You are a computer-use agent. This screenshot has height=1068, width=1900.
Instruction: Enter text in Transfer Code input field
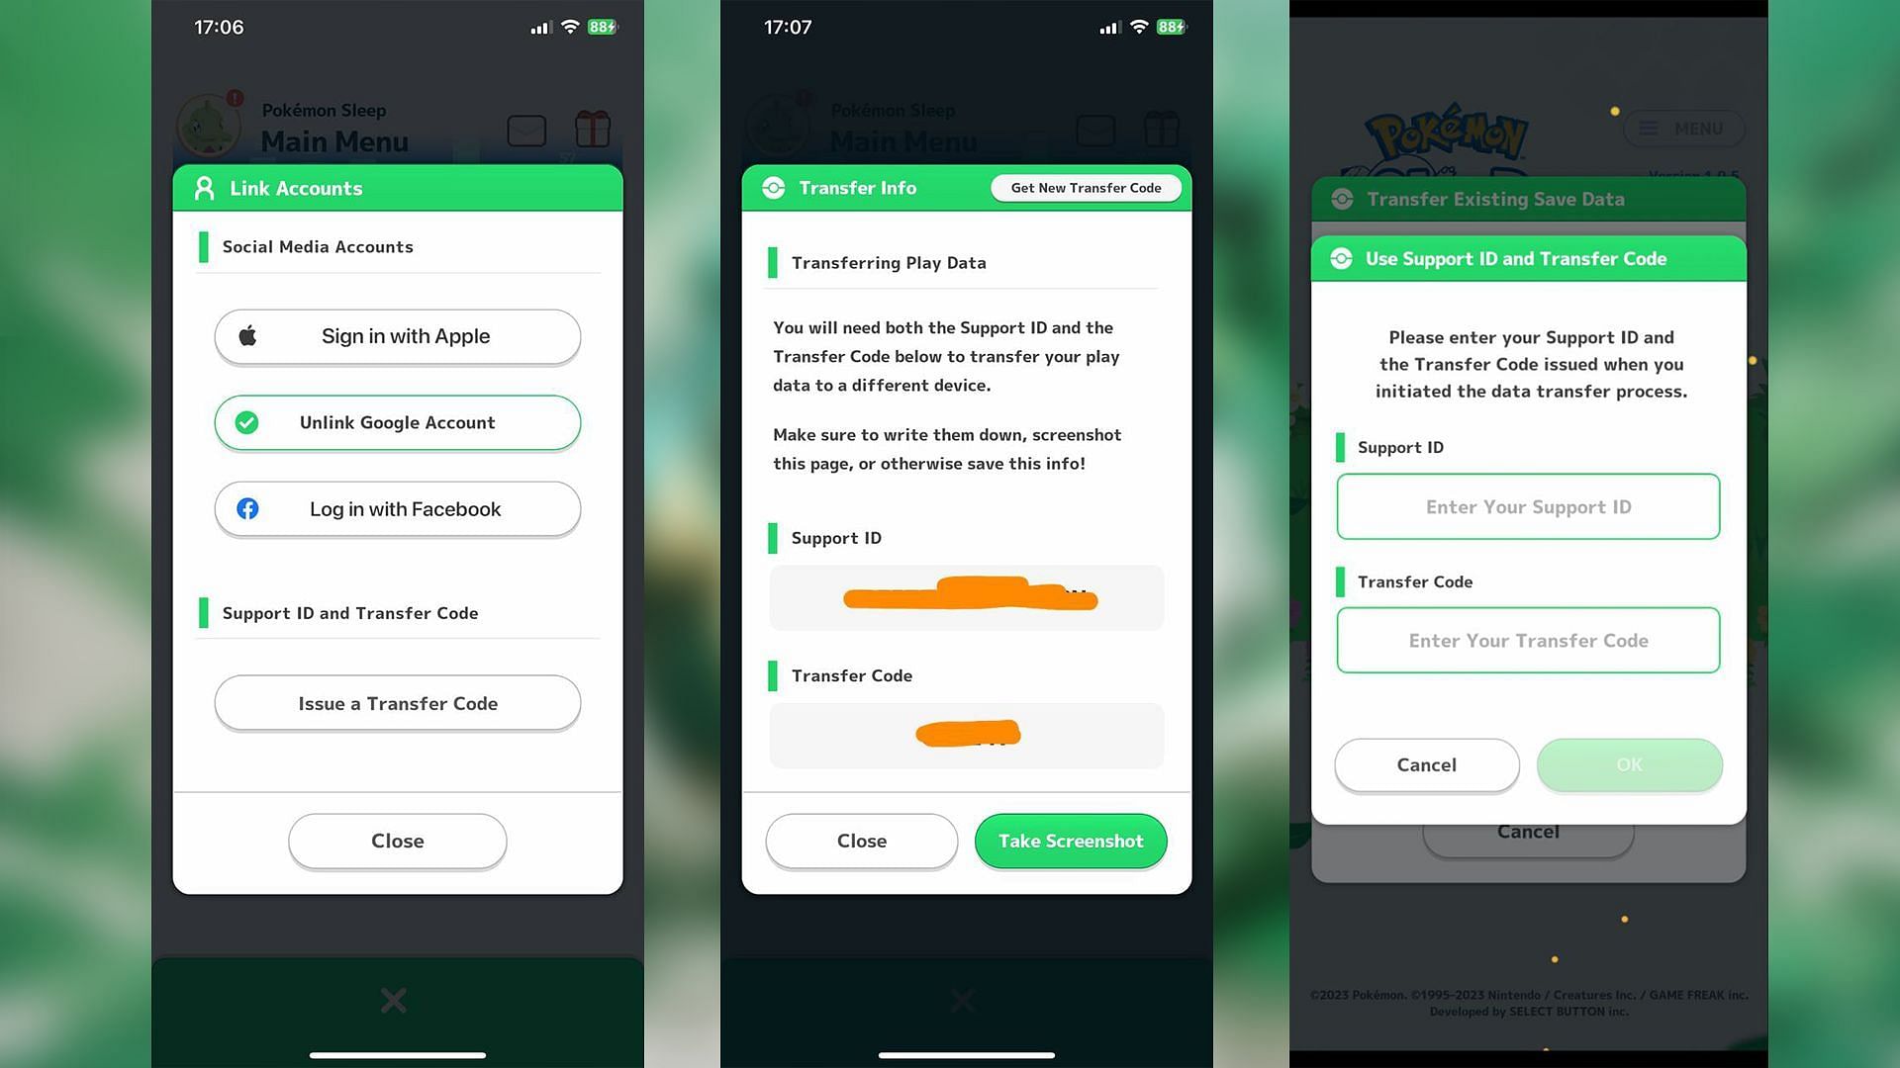click(x=1528, y=640)
